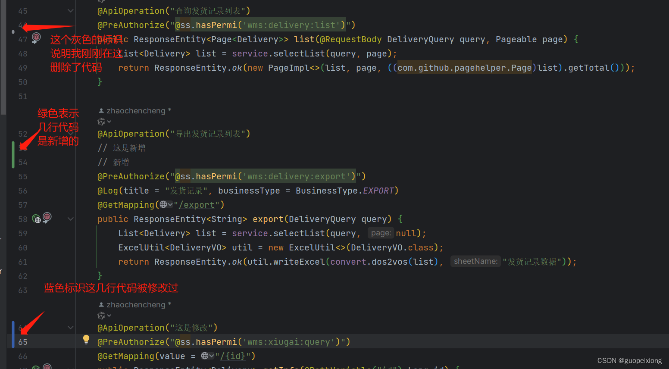Screen dimensions: 669x369
Task: Open REST client via globe icon on line 58
Action: click(36, 219)
